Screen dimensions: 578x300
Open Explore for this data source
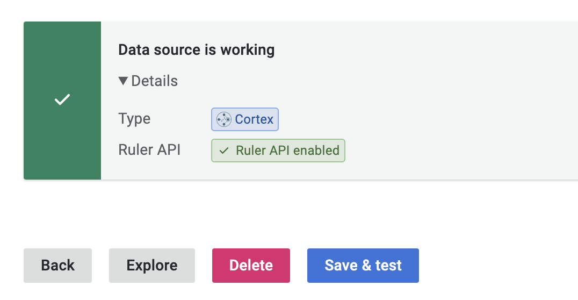click(x=152, y=265)
